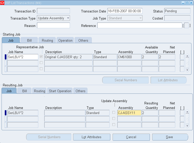Viewport: 194px width, 143px height.
Task: Select the Starting Job Routing tab
Action: (47, 40)
